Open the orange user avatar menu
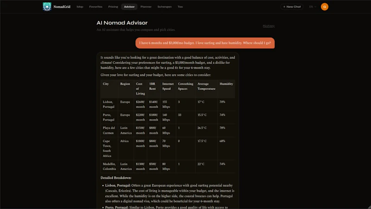This screenshot has width=371, height=209. coord(324,7)
